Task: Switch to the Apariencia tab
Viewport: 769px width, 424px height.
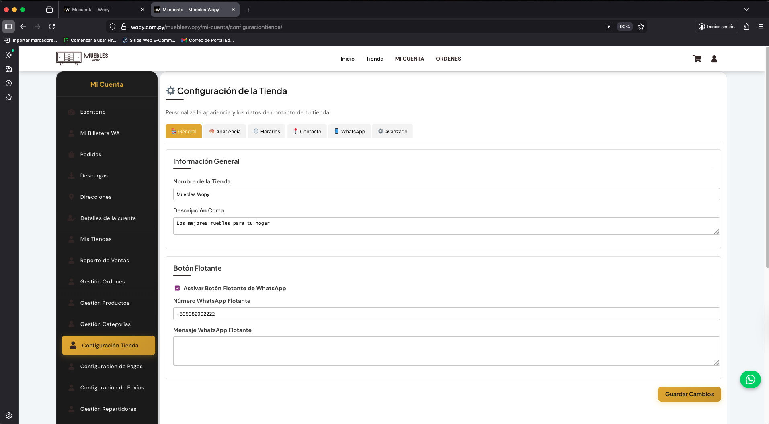Action: pyautogui.click(x=225, y=131)
